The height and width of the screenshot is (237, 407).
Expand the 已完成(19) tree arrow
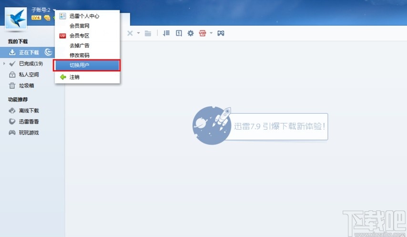(x=4, y=63)
